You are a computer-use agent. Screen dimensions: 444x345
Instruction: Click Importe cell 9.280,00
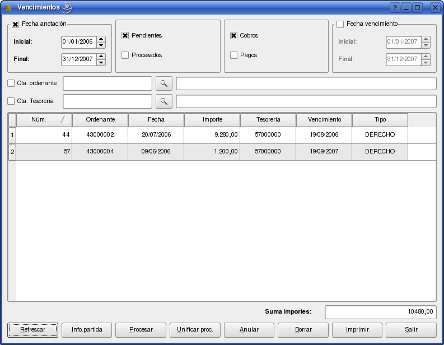tap(212, 135)
